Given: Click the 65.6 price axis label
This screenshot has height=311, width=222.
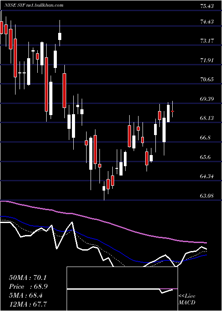Looking at the screenshot, I should click(206, 157).
